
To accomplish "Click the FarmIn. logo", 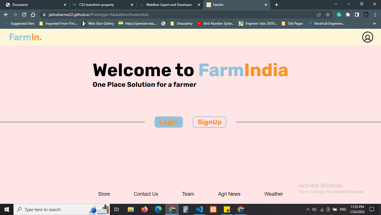I will [25, 37].
